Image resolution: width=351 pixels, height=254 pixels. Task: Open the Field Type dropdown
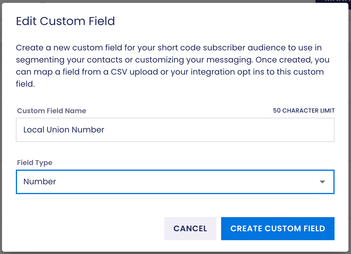coord(175,182)
